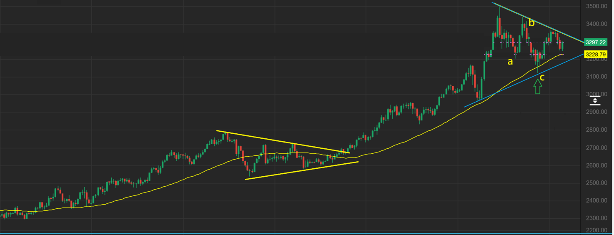Click the yellow 3228.79 moving average tag
This screenshot has width=614, height=235.
click(595, 55)
